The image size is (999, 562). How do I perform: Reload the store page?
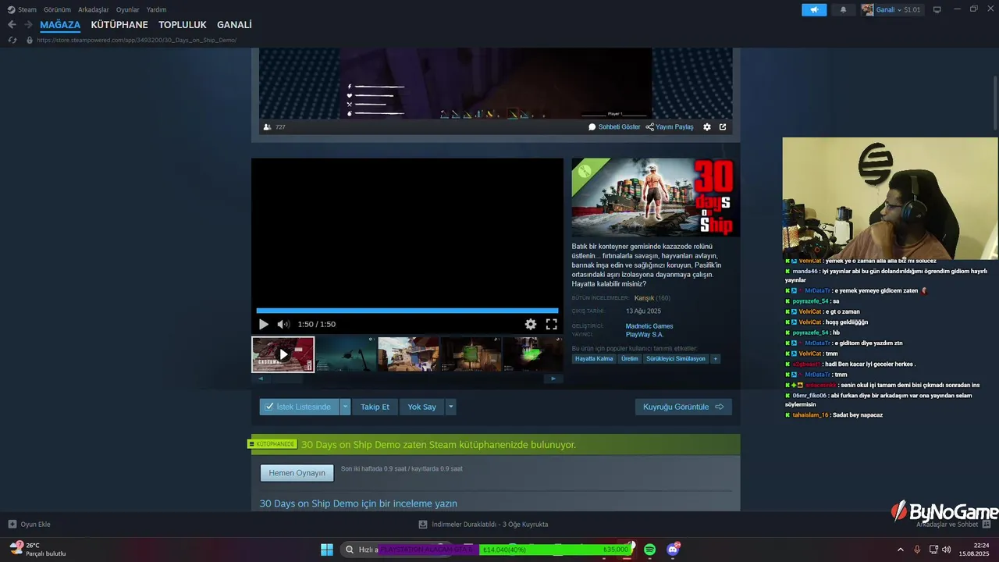coord(12,40)
